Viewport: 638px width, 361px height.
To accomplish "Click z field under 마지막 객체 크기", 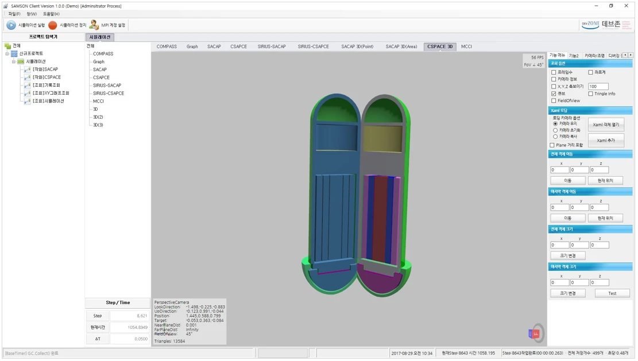I will (600, 282).
